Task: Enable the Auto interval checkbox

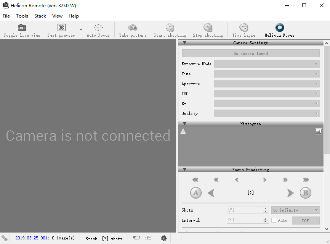Action: point(274,220)
